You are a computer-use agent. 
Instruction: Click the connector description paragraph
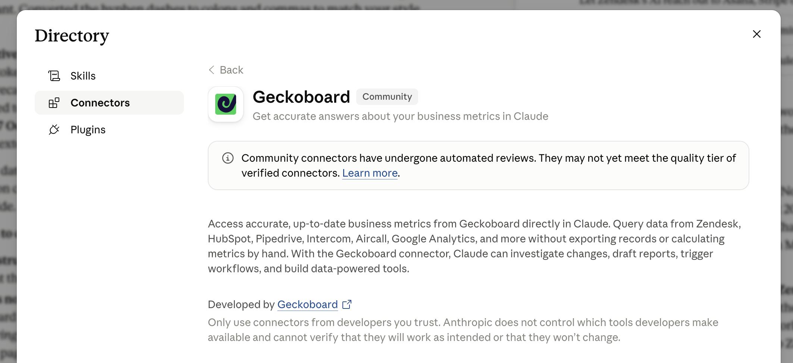[474, 246]
